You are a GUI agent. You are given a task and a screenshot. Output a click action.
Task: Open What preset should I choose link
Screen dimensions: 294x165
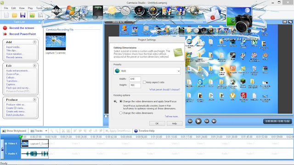[x=164, y=90]
